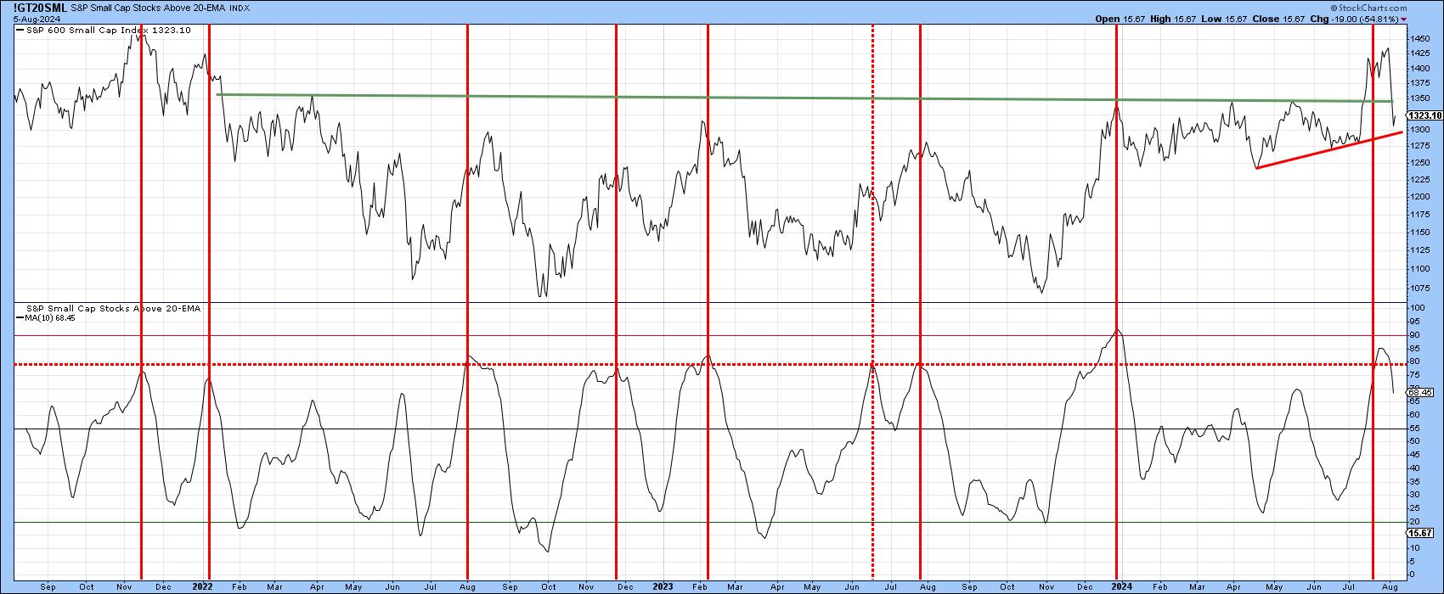Click the 75 label on the breadth axis
The height and width of the screenshot is (594, 1444).
coord(1415,375)
